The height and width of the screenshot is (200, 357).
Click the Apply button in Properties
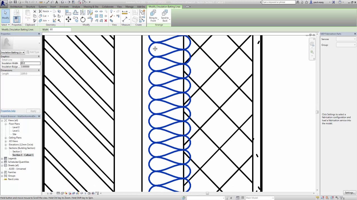pyautogui.click(x=33, y=111)
